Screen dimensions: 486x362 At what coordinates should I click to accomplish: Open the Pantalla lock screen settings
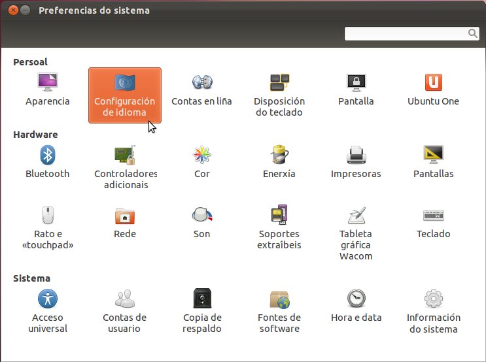pyautogui.click(x=356, y=90)
